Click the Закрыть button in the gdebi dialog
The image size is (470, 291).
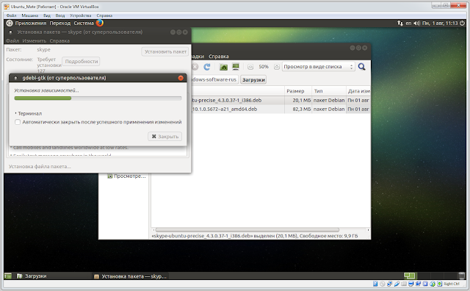(164, 137)
